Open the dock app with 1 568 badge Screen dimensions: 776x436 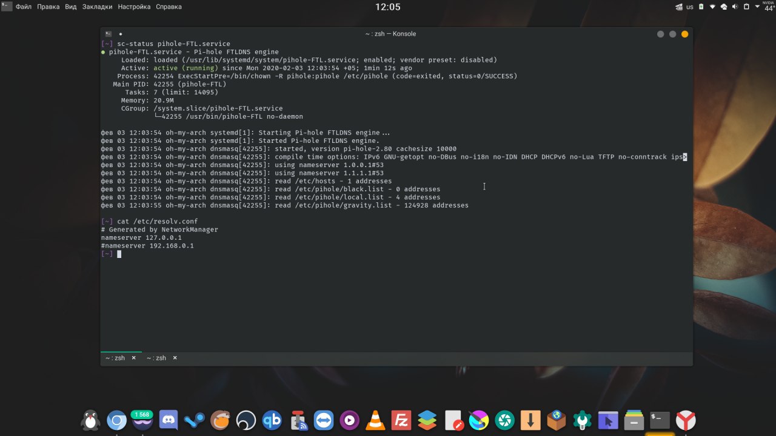click(142, 420)
